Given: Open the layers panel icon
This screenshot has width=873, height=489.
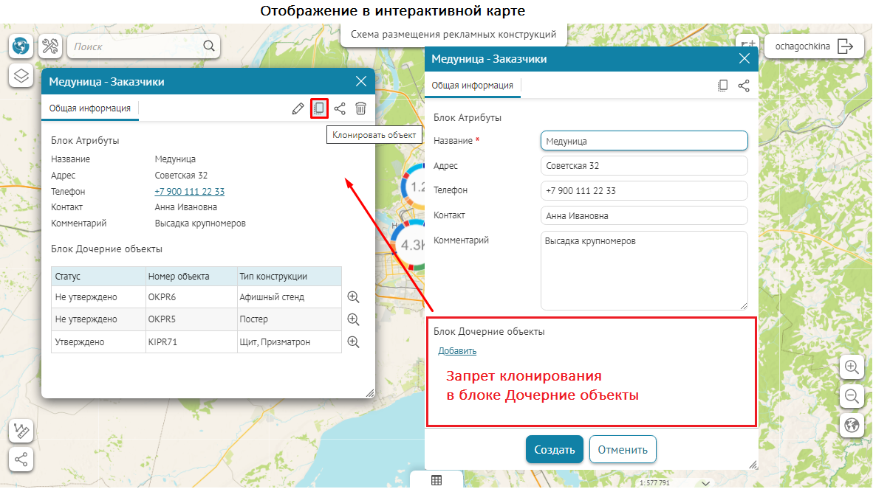Looking at the screenshot, I should coord(21,75).
